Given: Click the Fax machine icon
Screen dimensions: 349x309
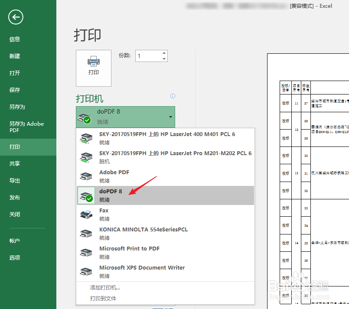Looking at the screenshot, I should click(x=86, y=215).
